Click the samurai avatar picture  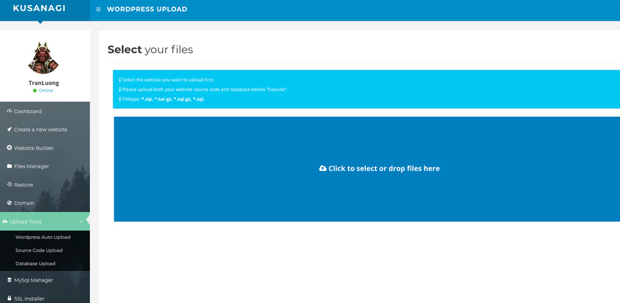[43, 58]
